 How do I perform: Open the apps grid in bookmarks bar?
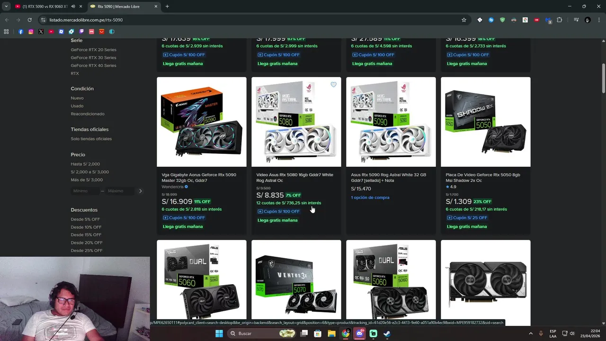(x=6, y=32)
